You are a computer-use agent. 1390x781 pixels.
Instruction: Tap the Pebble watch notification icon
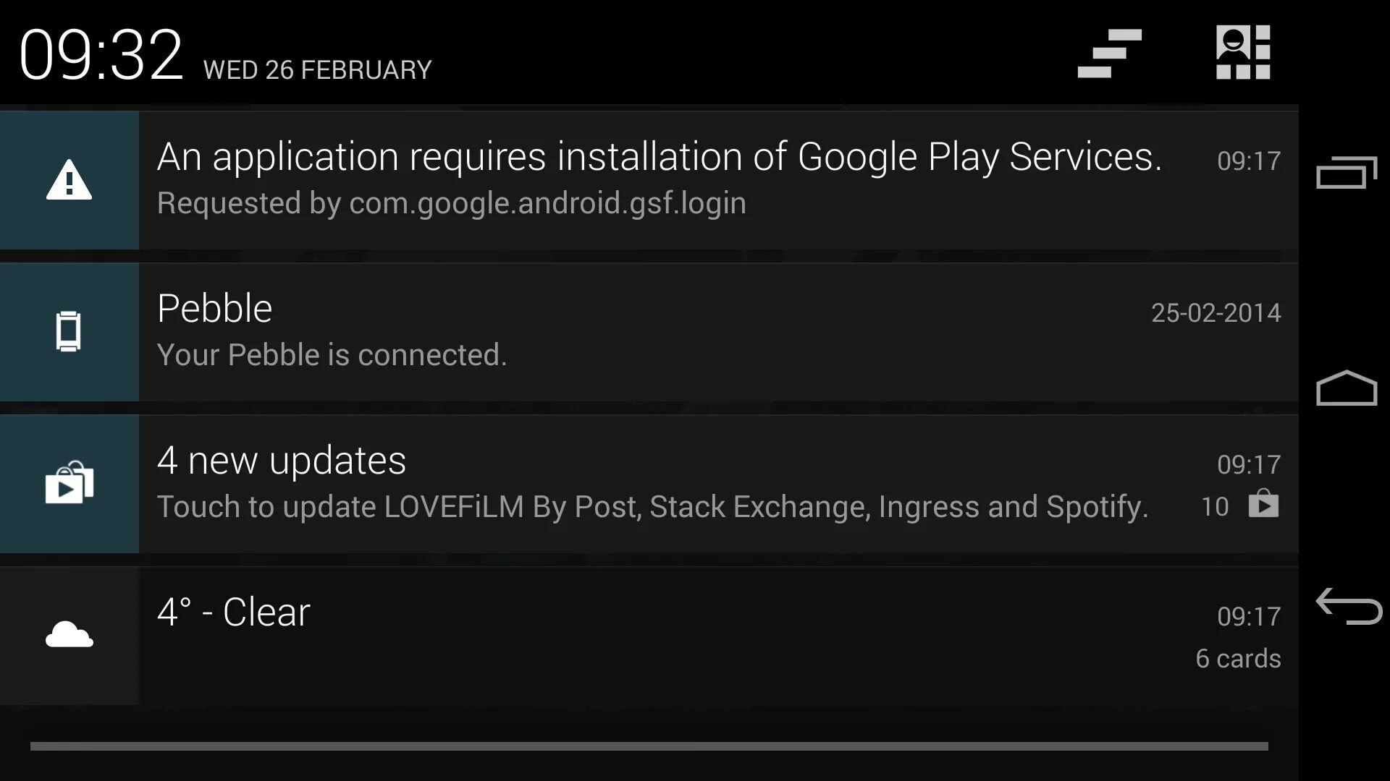(x=69, y=332)
